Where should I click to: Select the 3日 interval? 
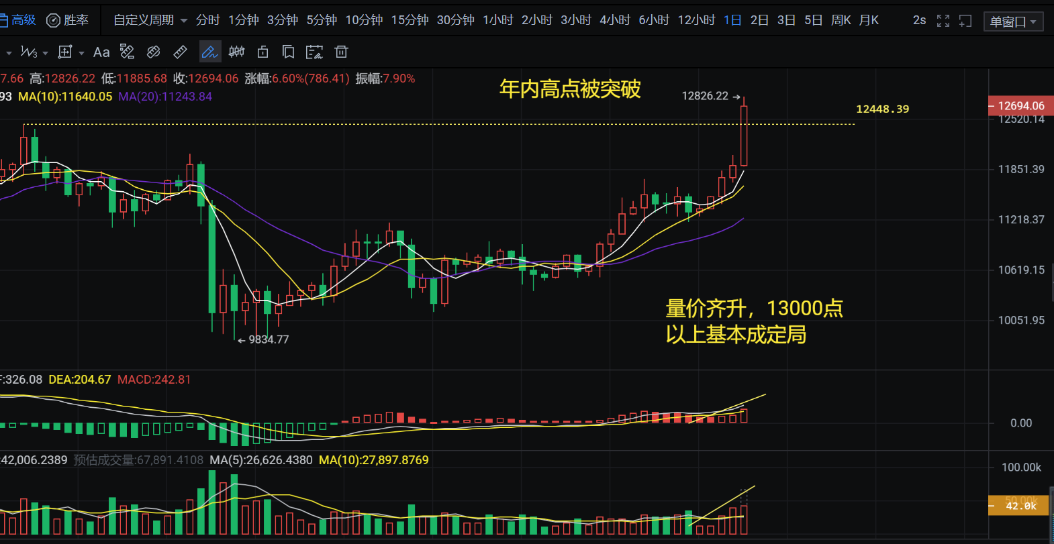pyautogui.click(x=786, y=20)
